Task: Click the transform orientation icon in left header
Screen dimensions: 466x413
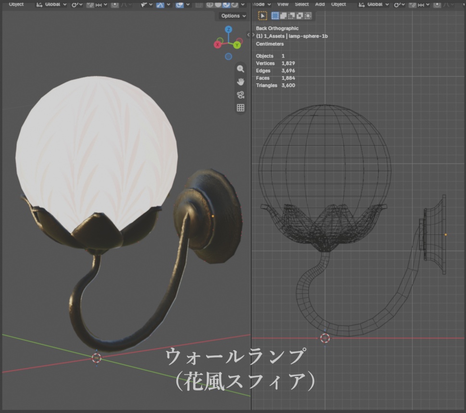Action: (39, 4)
